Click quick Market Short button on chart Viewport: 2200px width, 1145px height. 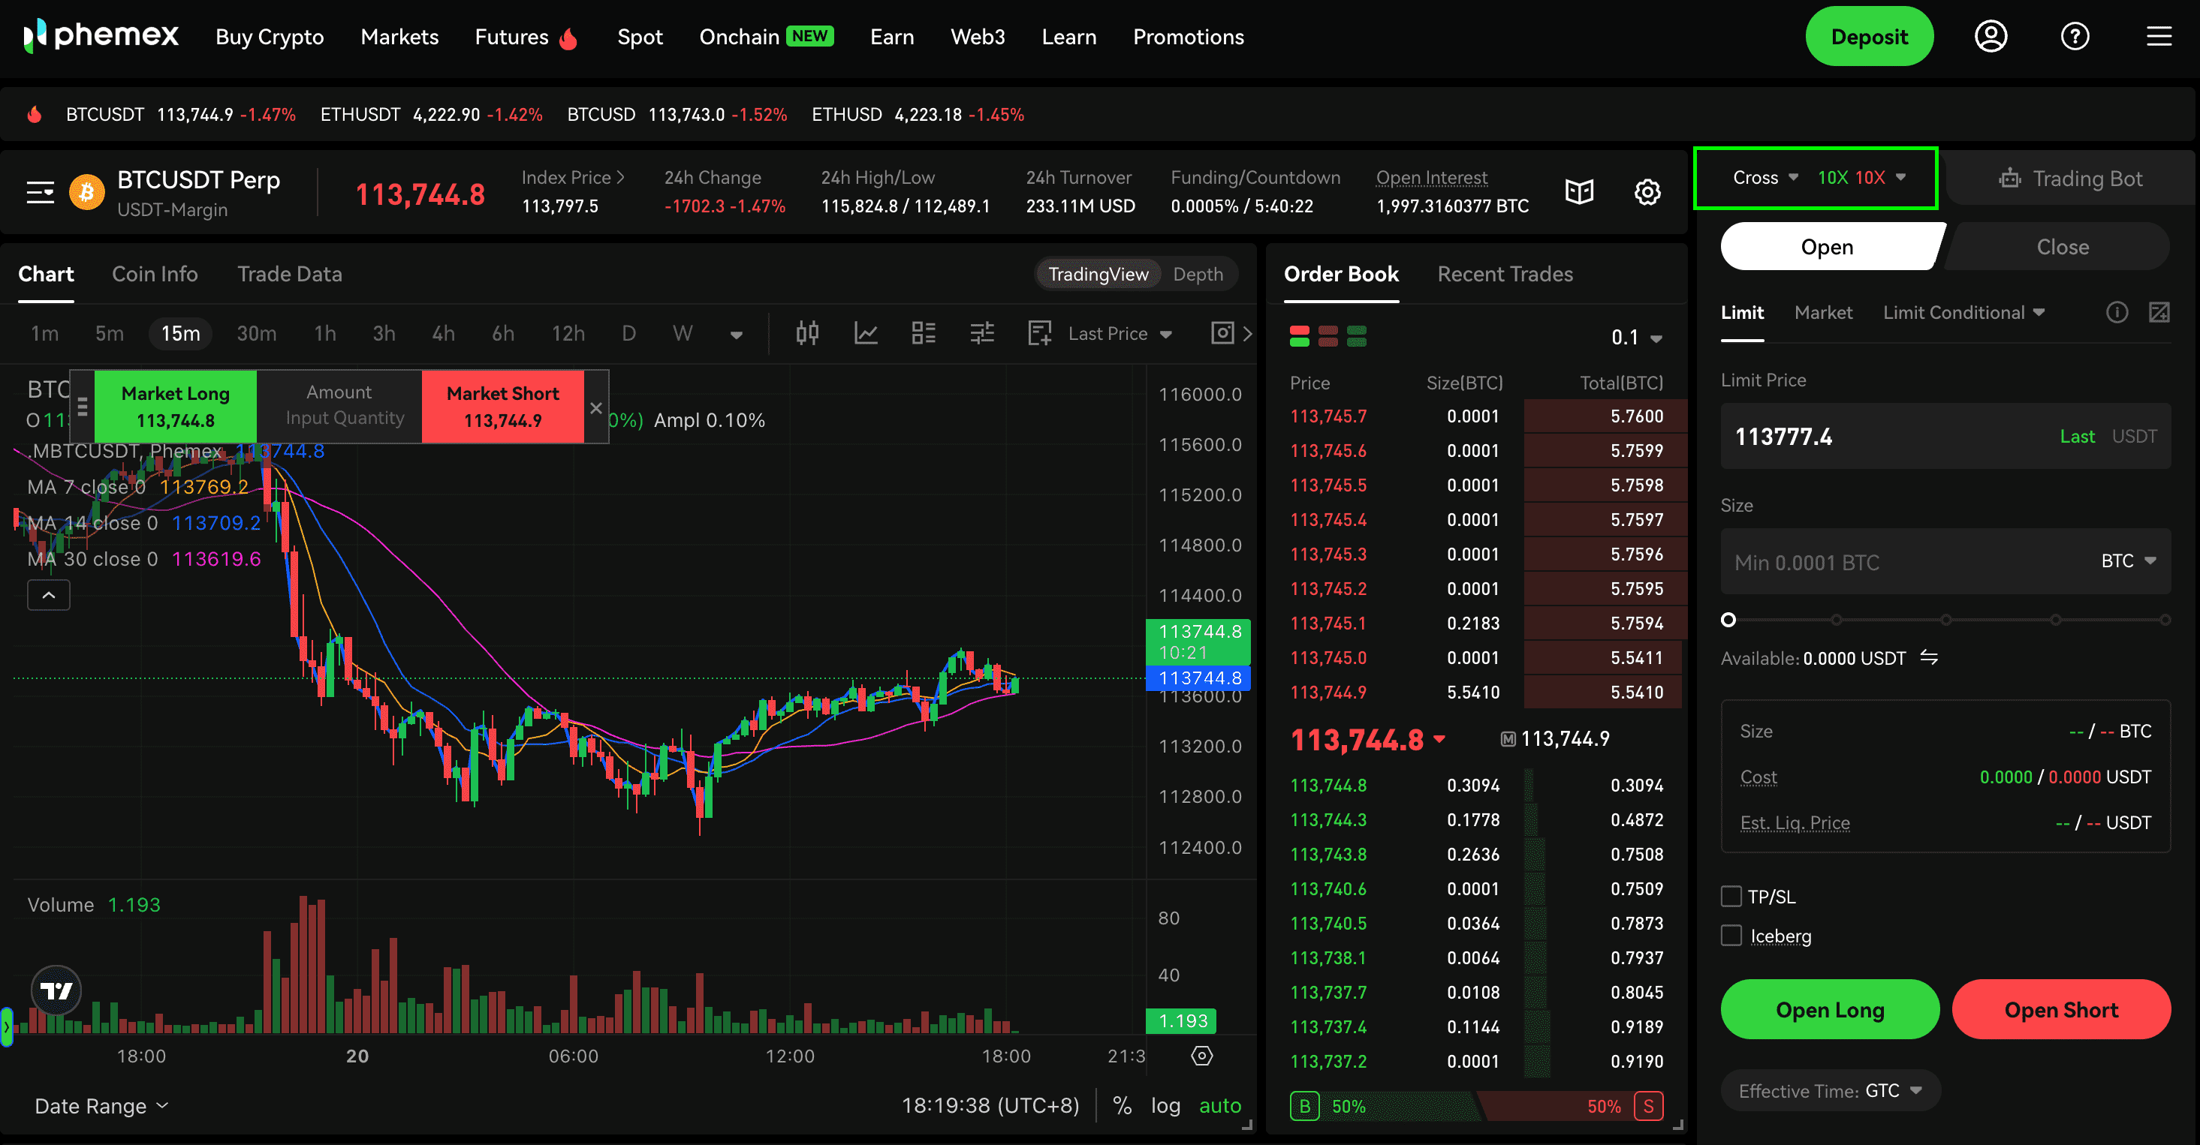502,406
